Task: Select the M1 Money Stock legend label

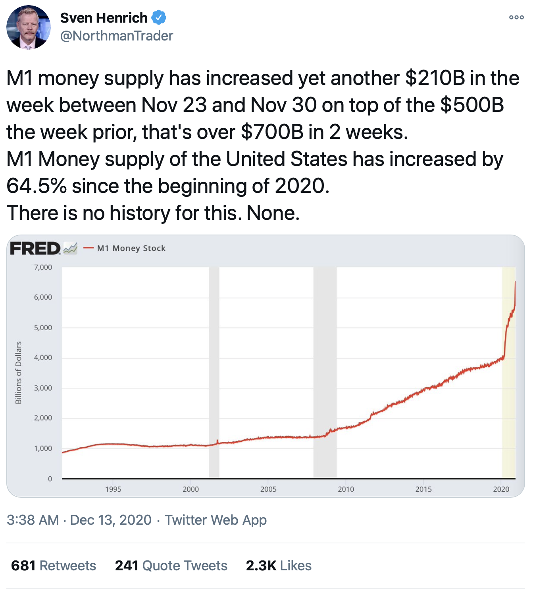Action: [131, 248]
